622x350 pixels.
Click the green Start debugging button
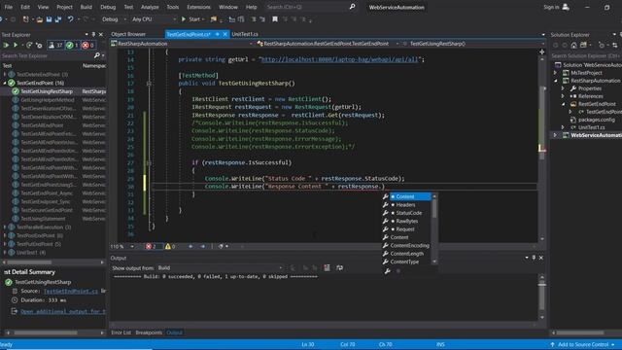click(x=192, y=19)
